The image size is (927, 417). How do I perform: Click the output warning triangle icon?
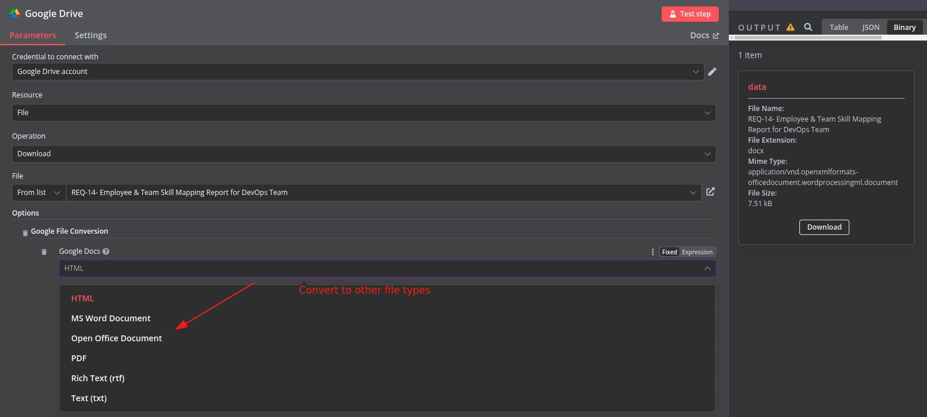(791, 27)
